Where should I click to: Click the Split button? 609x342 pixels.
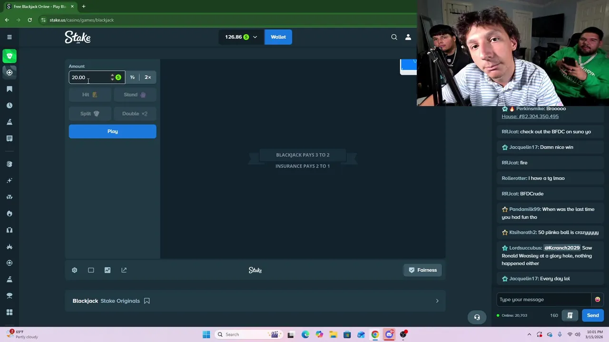[x=89, y=114]
